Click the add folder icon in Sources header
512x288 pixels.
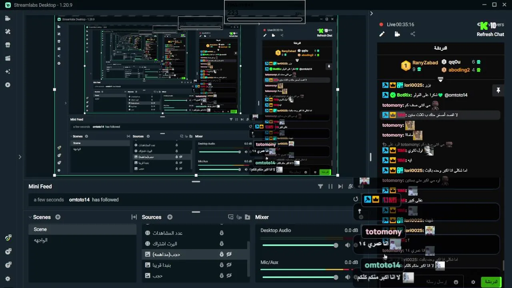[248, 217]
